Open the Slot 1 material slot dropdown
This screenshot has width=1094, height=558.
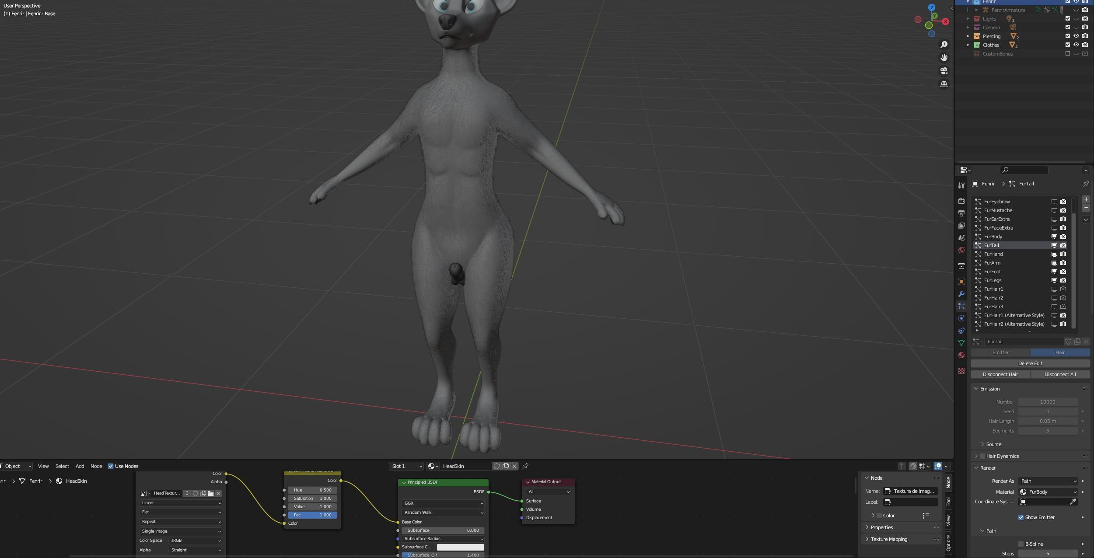[406, 466]
